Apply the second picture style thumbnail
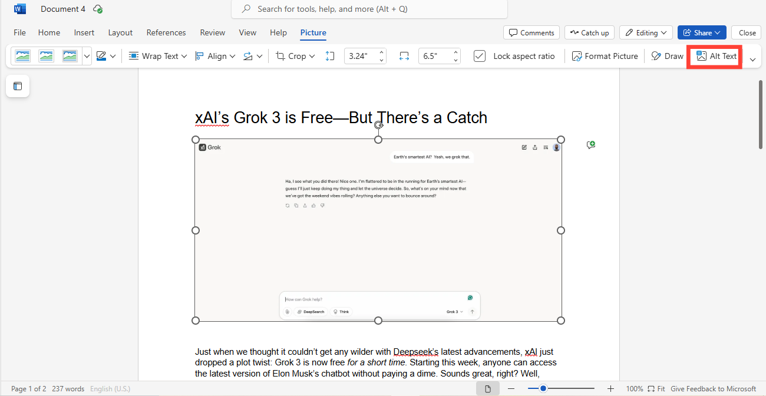Screen dimensions: 766x396 coord(46,56)
